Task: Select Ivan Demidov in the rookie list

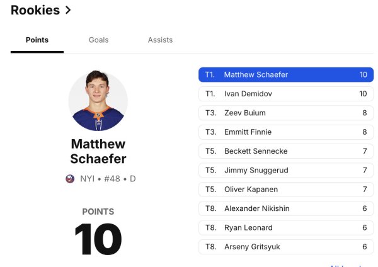Action: (x=286, y=94)
